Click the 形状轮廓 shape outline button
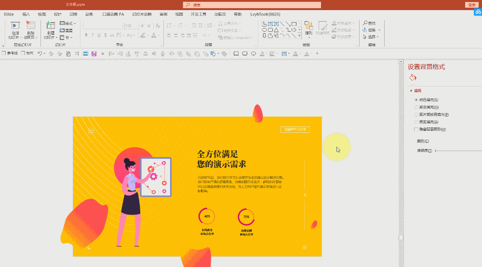 pyautogui.click(x=343, y=30)
